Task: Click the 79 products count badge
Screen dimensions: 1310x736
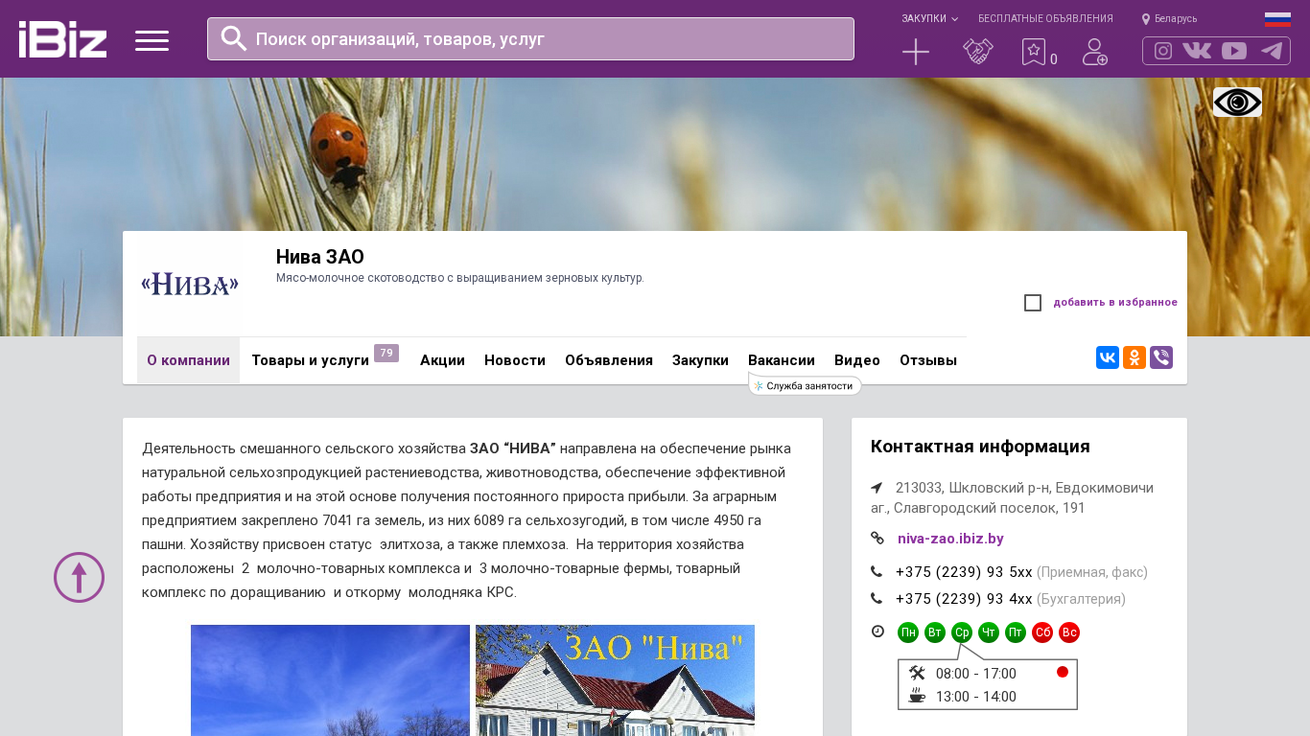Action: (x=386, y=354)
